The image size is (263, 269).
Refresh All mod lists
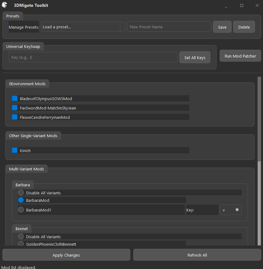click(x=197, y=255)
